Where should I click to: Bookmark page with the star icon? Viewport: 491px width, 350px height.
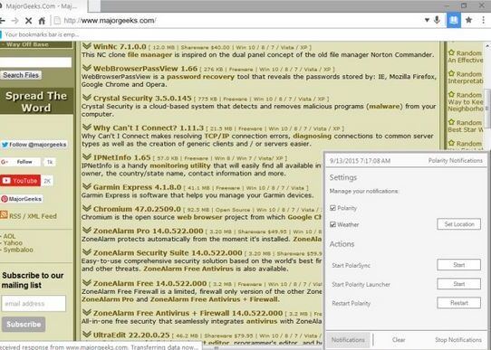coord(468,20)
